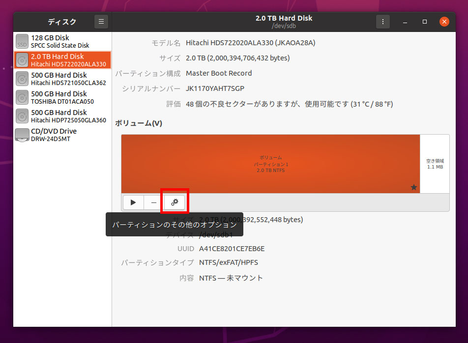Click the SSD drive icon
The image size is (468, 343).
coord(22,41)
